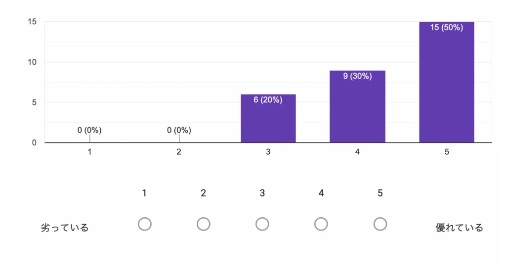Pick the rating 4 radio option
The image size is (506, 267).
click(x=321, y=224)
